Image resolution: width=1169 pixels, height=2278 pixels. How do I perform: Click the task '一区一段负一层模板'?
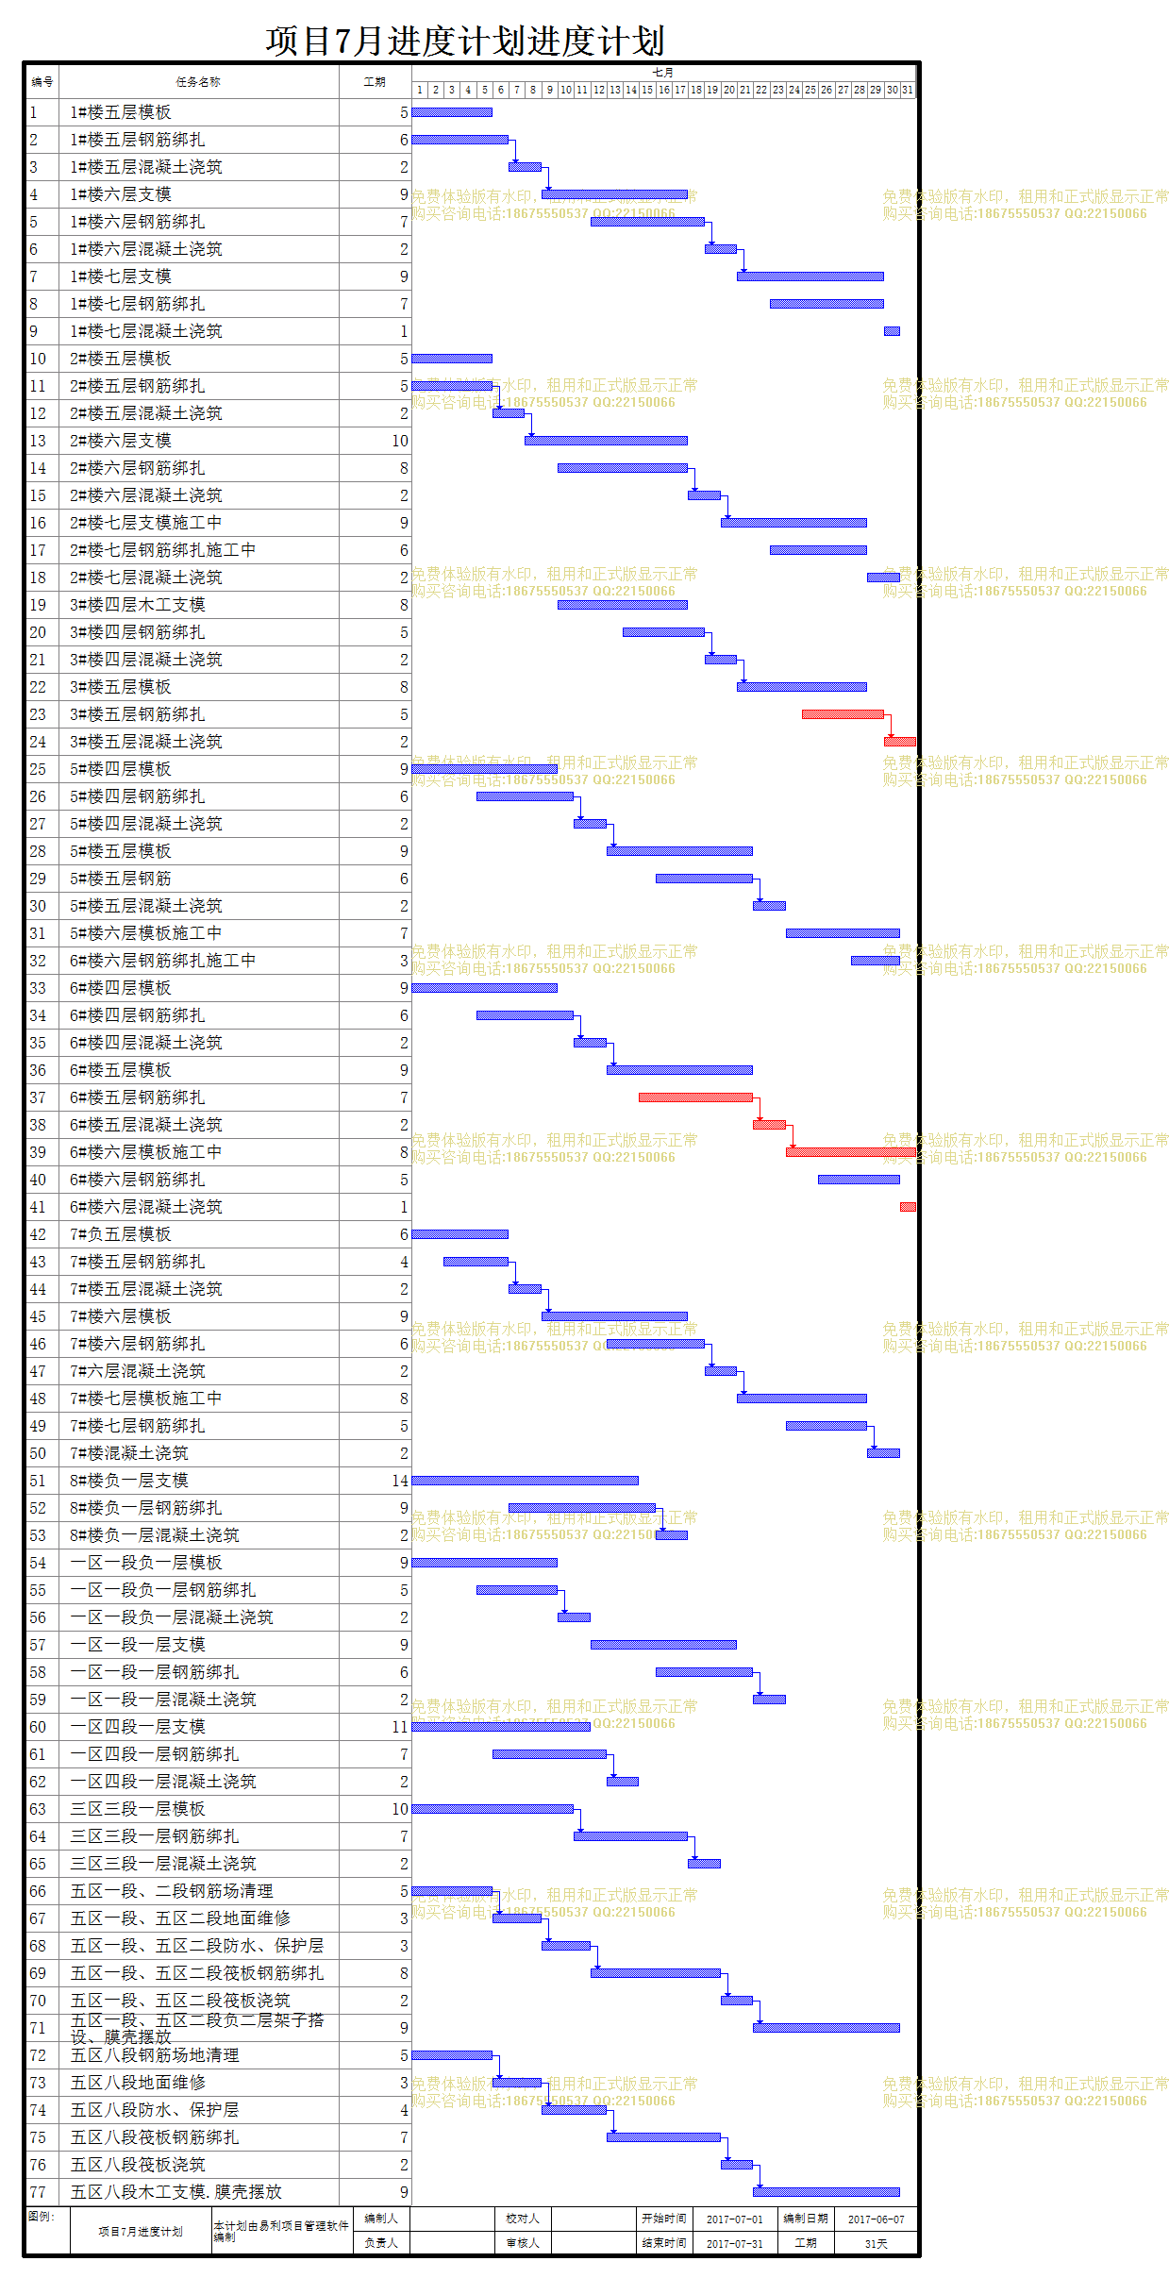[146, 1563]
